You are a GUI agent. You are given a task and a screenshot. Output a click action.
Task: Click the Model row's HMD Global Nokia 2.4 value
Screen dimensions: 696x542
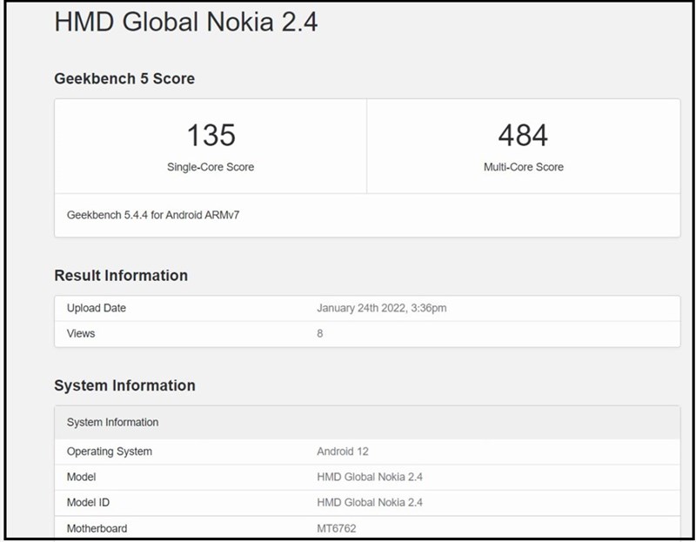point(370,477)
